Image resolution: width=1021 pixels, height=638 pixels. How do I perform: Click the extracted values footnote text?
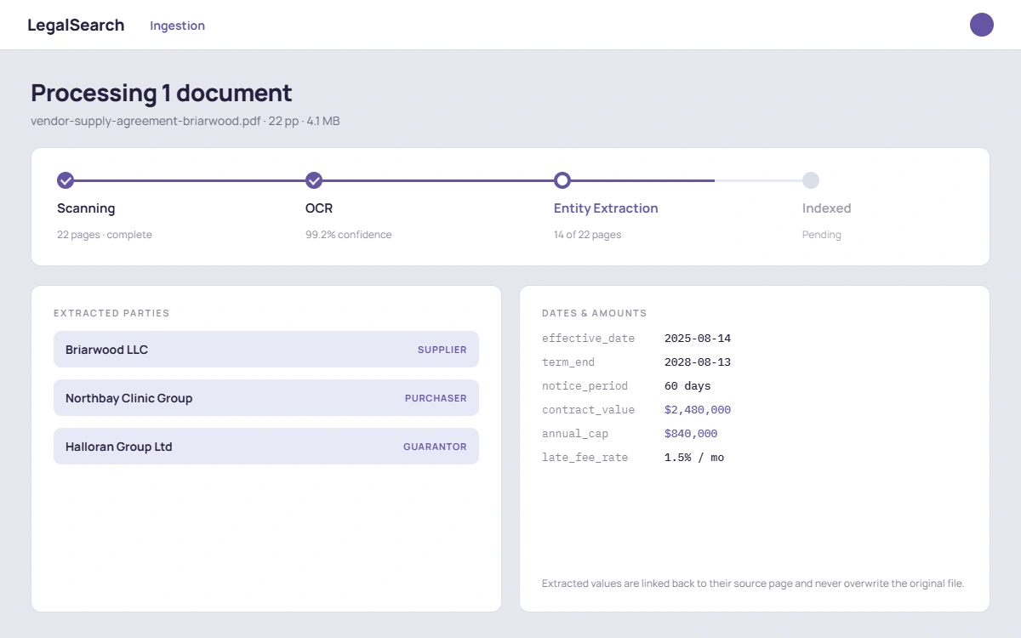(x=753, y=584)
